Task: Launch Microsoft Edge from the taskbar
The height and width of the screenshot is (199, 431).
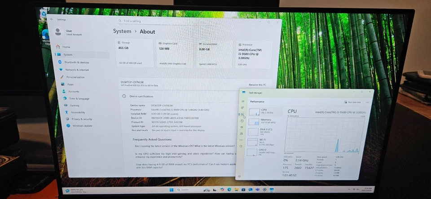Action: coord(229,190)
